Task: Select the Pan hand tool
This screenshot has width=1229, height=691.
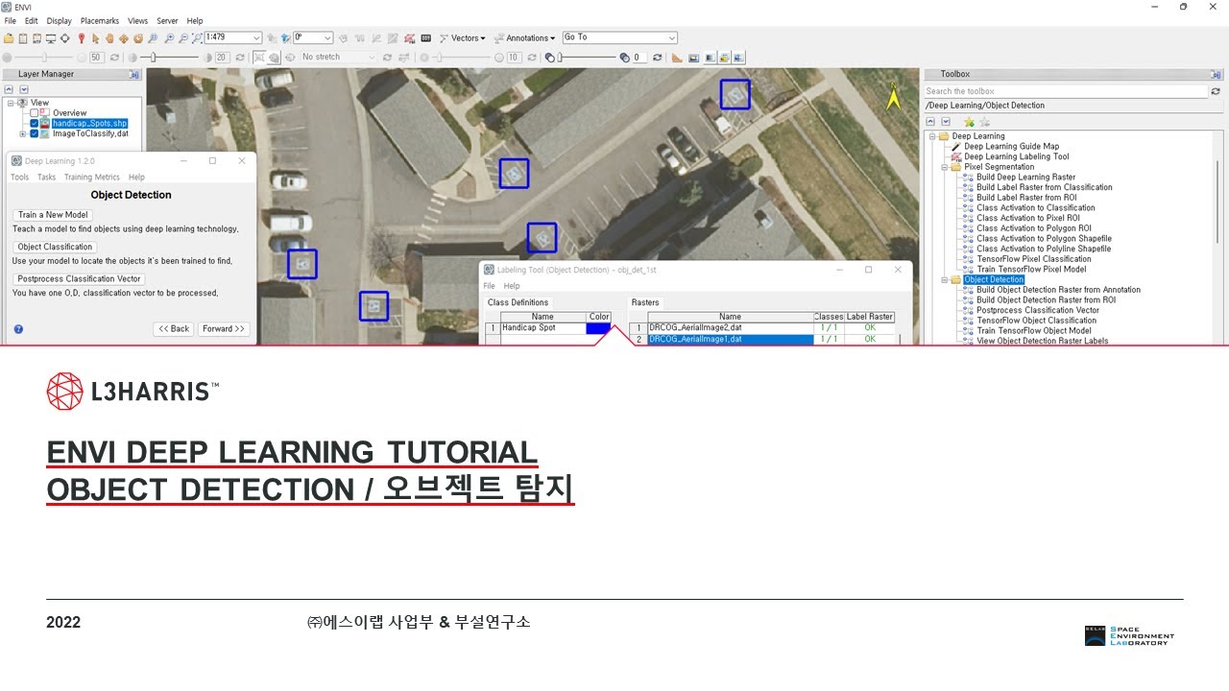Action: coord(109,38)
